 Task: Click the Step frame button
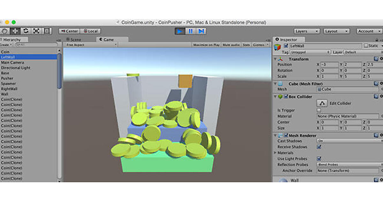click(201, 31)
